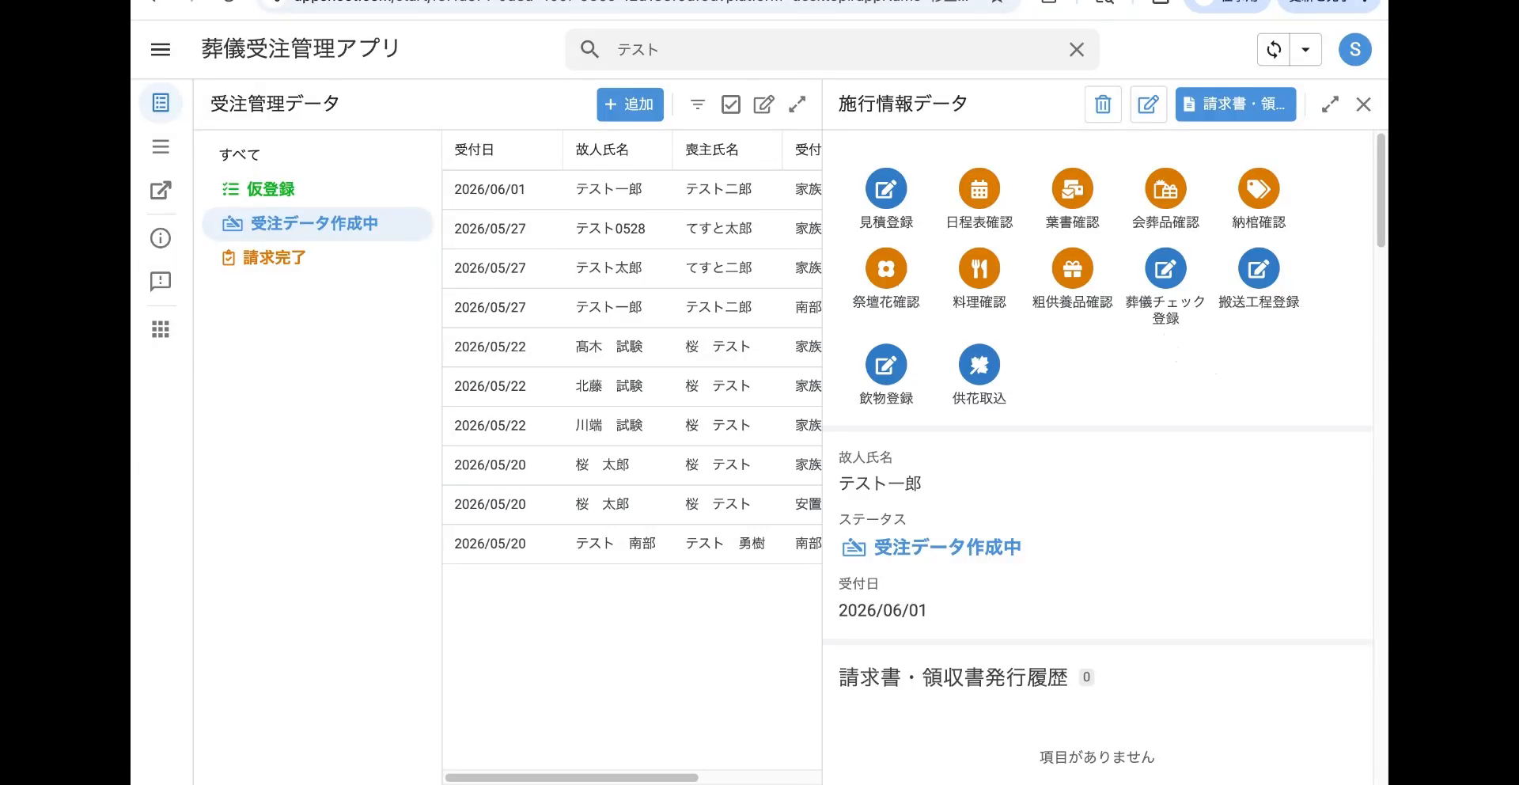
Task: Toggle multi-select checkbox icon in list toolbar
Action: 730,104
